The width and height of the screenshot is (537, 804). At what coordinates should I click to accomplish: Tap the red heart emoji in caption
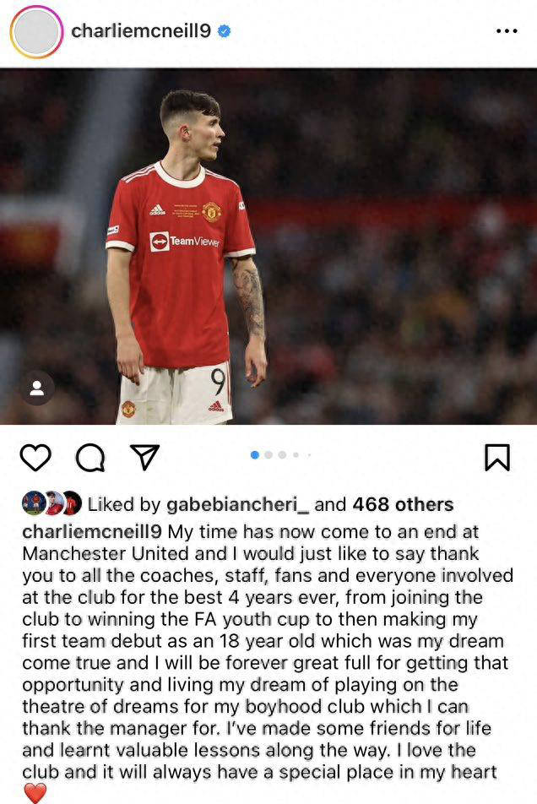point(35,793)
